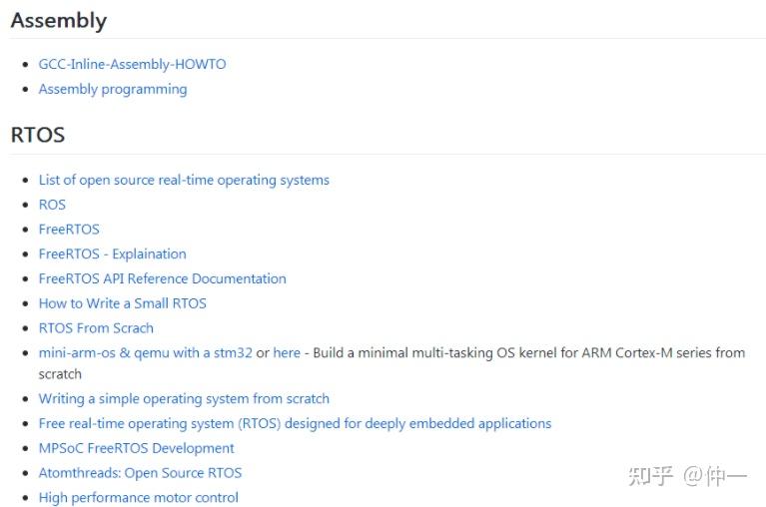Open the Assembly programming link
Screen dimensions: 766x507
pyautogui.click(x=113, y=89)
